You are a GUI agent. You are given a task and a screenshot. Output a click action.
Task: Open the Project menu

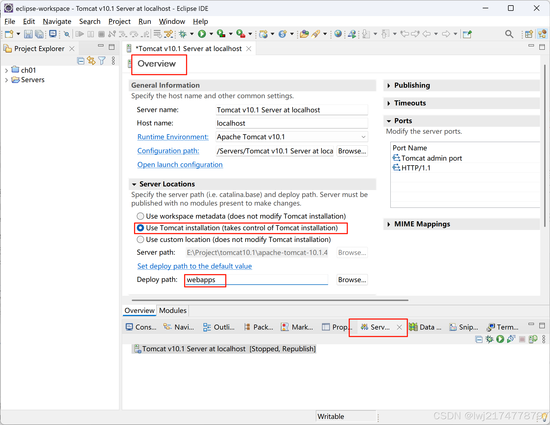[119, 21]
